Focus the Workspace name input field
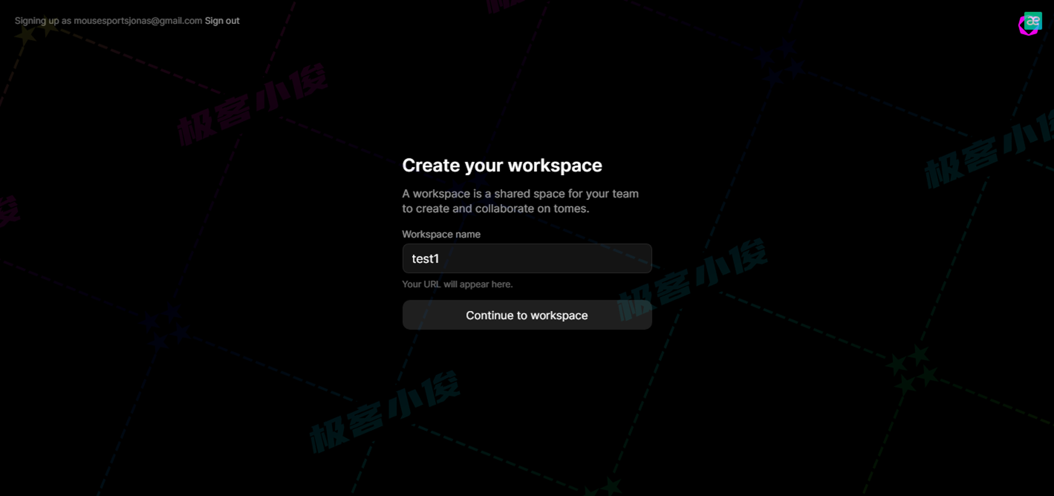 click(527, 259)
